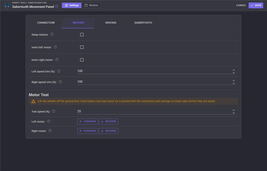Switch to the Connection tab
Viewport: 267px width, 171px height.
coord(46,23)
